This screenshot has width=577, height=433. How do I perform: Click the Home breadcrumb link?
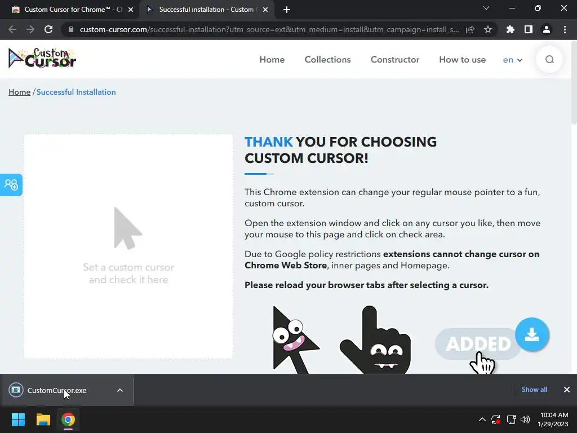(20, 92)
